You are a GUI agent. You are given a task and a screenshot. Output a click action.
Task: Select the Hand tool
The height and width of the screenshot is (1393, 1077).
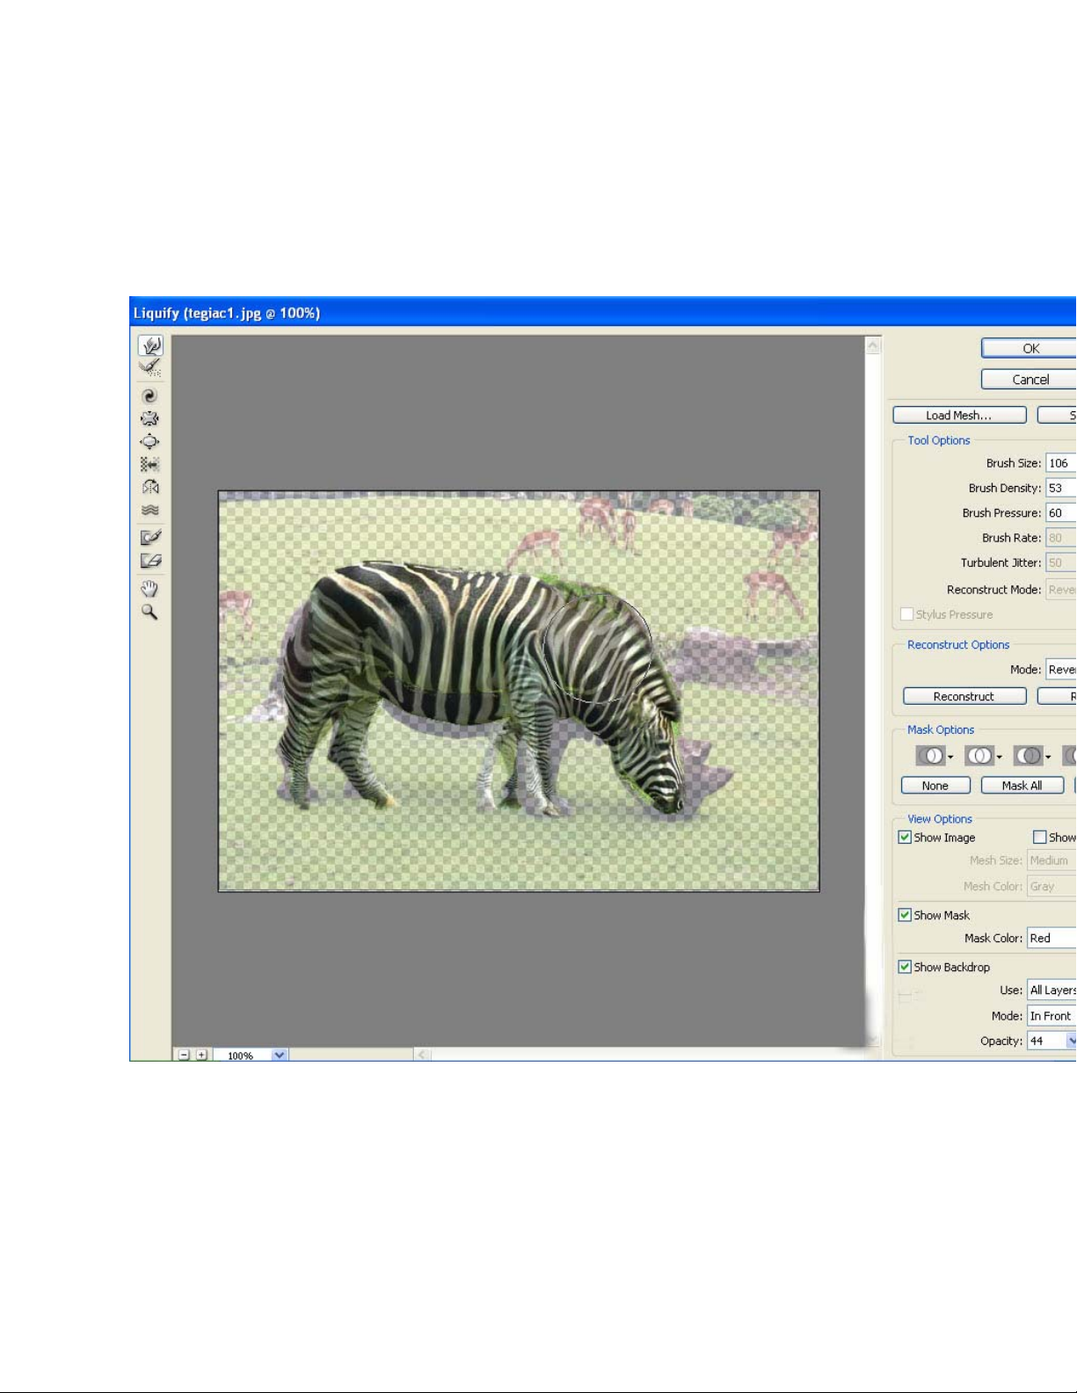(150, 588)
